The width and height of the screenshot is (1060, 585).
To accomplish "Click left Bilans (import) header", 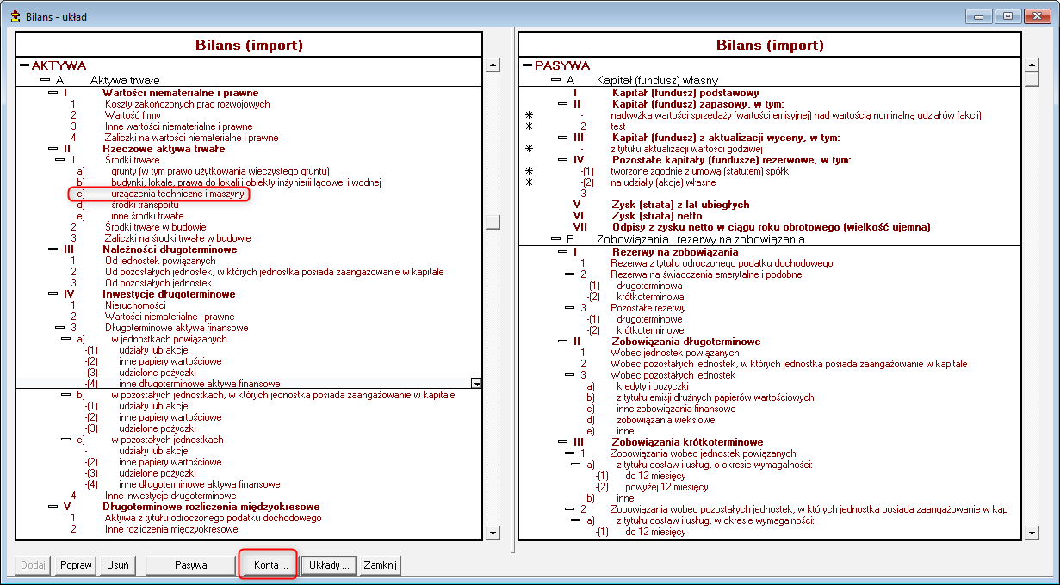I will click(x=249, y=46).
